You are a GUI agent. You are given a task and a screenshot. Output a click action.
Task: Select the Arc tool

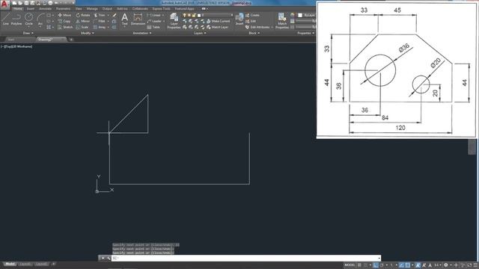click(40, 19)
